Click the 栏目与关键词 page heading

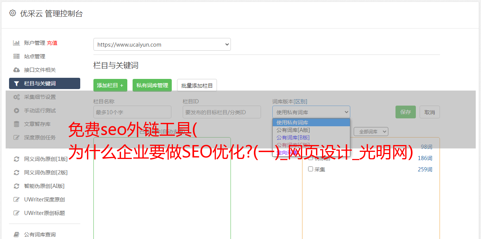[116, 65]
